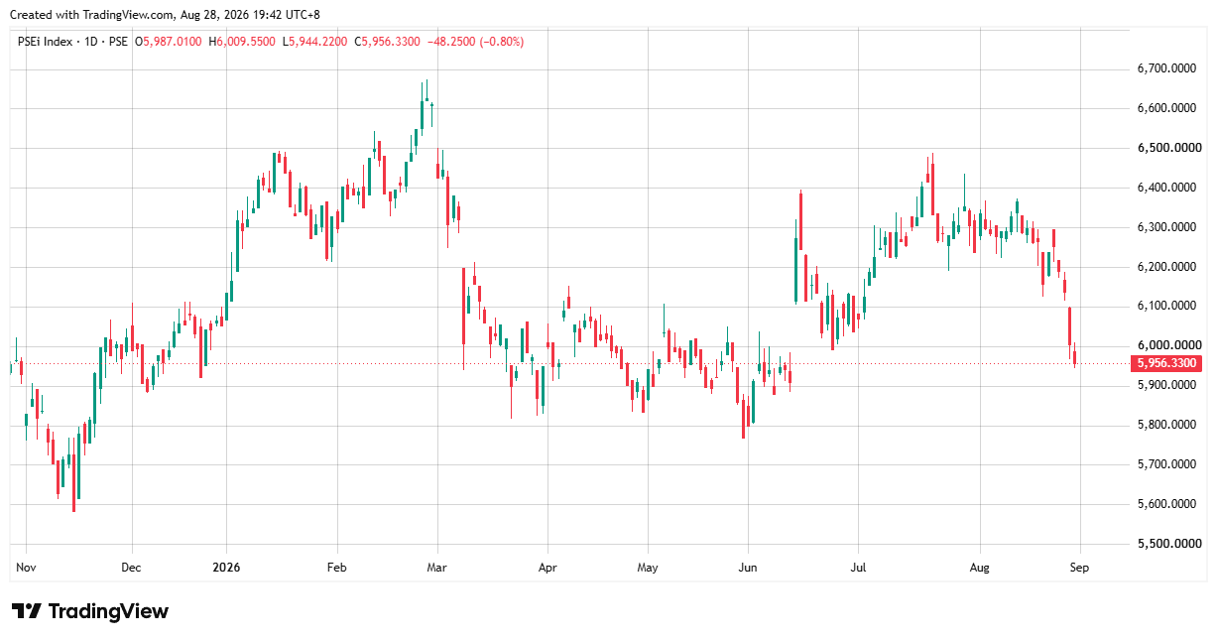The height and width of the screenshot is (641, 1217).
Task: Click the Jul label on time axis
Action: coord(858,569)
